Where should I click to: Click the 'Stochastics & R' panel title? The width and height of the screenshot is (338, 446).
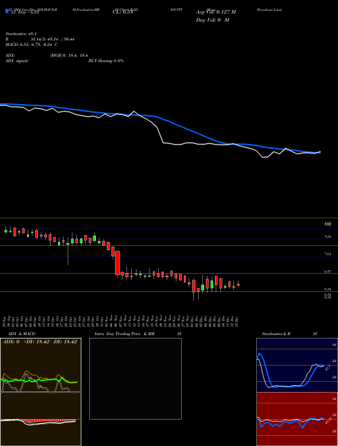click(x=276, y=334)
